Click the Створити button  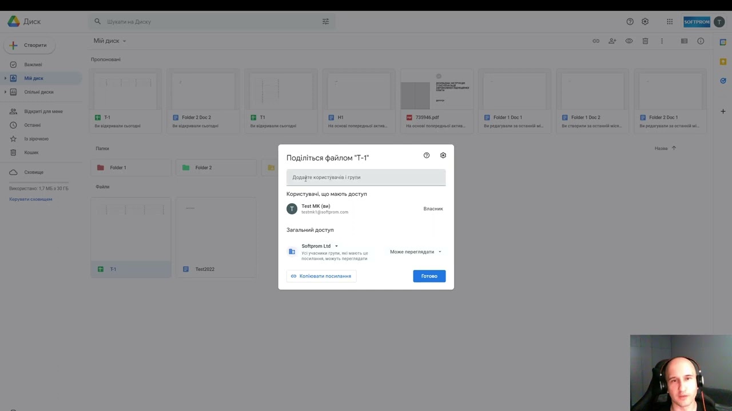29,45
